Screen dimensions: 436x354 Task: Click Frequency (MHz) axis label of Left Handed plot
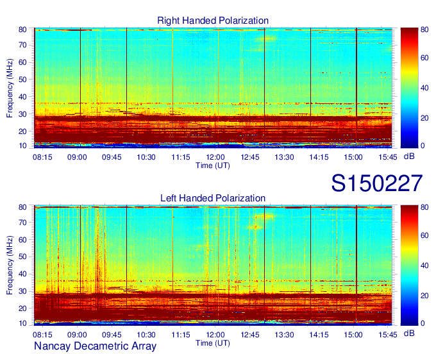tap(10, 265)
